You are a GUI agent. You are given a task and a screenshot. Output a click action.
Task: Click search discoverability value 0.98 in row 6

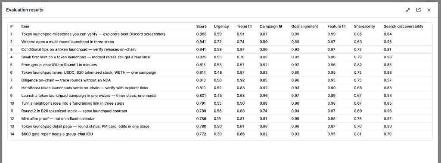click(x=388, y=72)
